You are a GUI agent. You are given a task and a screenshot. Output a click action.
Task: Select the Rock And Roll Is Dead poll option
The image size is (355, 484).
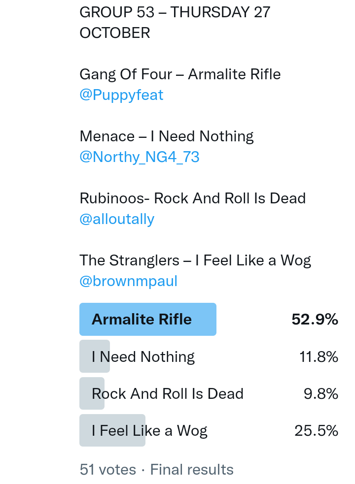167,394
